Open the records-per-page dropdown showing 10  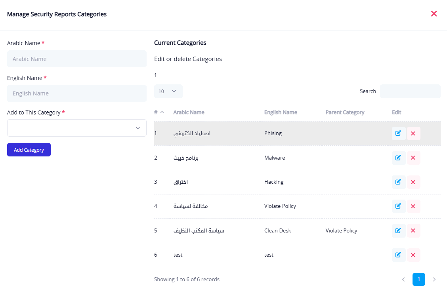tap(168, 91)
